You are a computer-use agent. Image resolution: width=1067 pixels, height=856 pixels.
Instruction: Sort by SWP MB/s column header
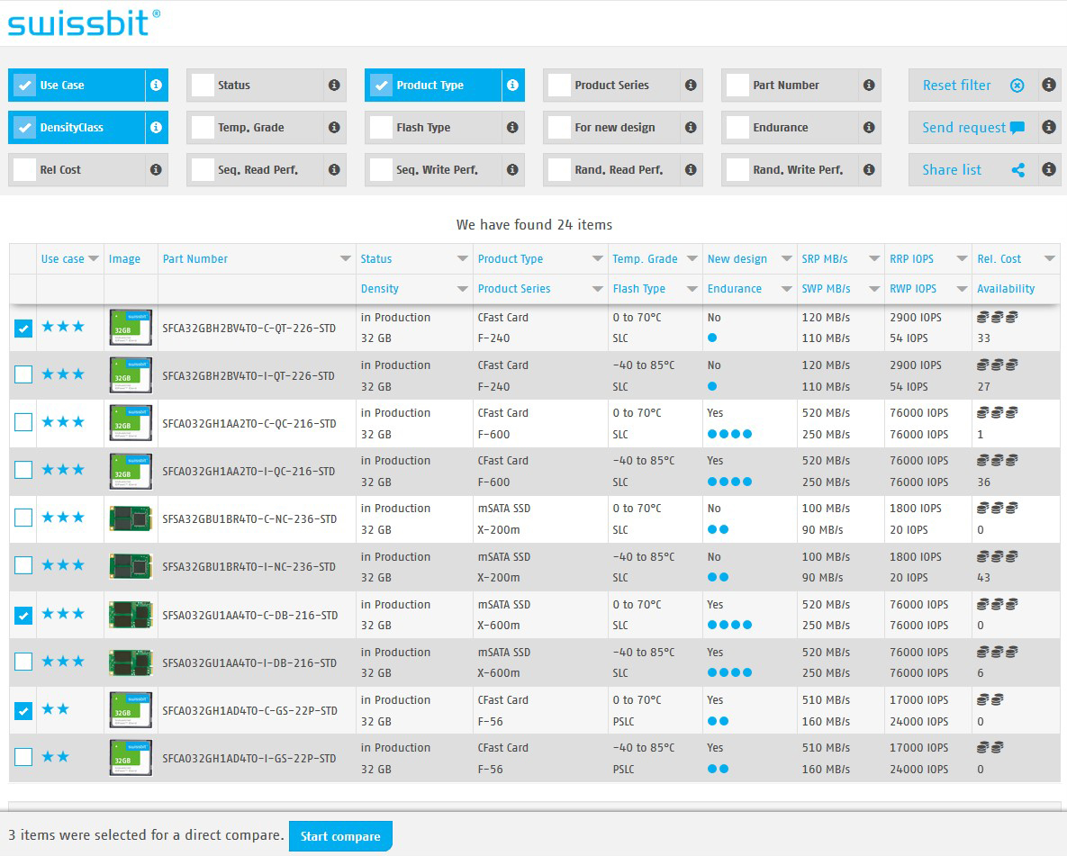point(826,289)
